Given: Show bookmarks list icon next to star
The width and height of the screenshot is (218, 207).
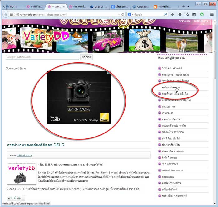Looking at the screenshot, I should coord(194,14).
